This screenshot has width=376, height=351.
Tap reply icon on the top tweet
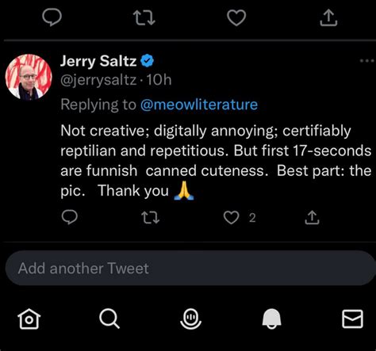pos(52,17)
